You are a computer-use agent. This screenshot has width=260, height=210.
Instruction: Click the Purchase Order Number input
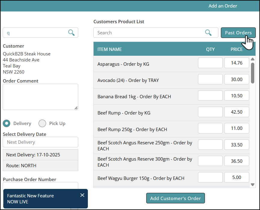point(40,186)
